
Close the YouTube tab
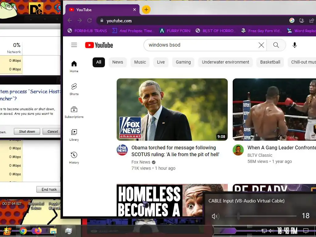tap(135, 10)
